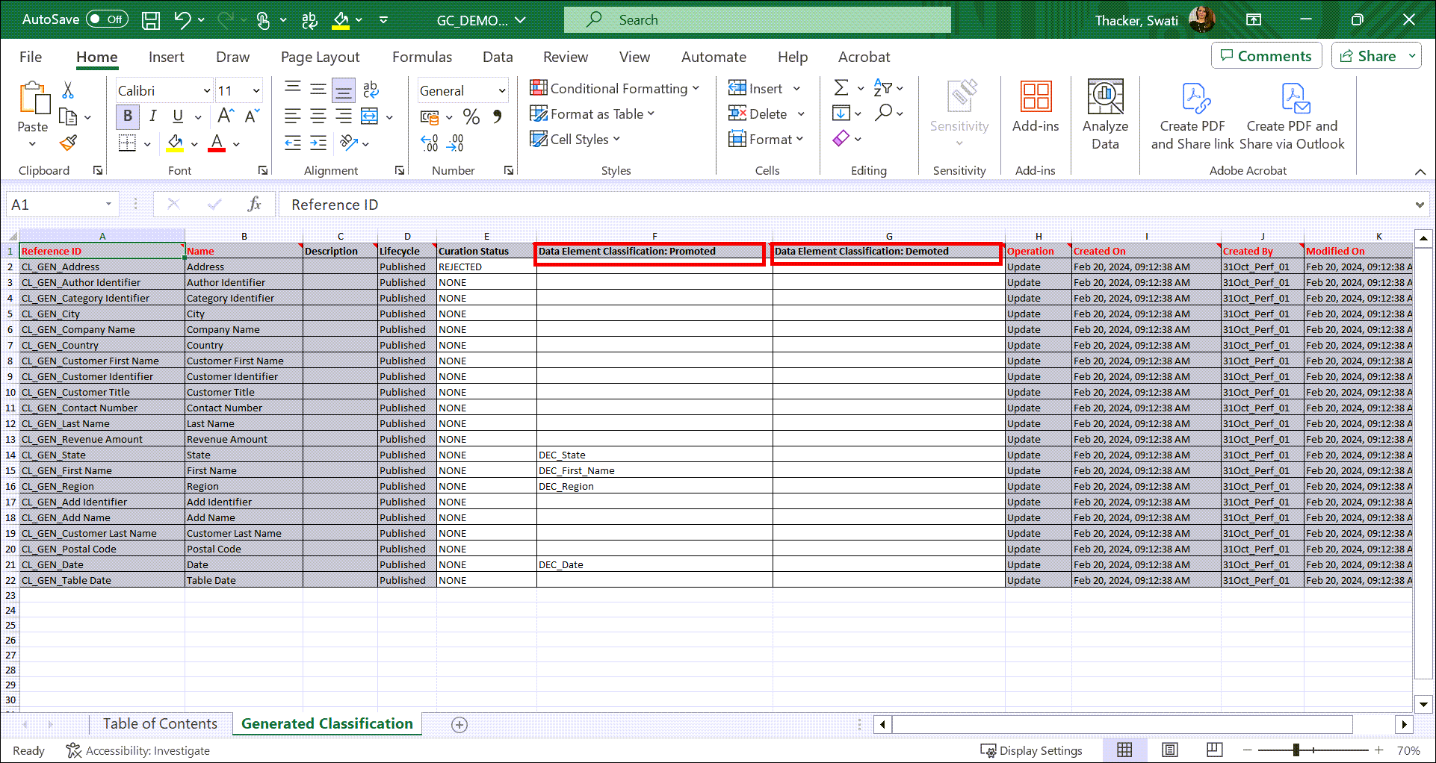
Task: Click the Insert cells button
Action: 755,88
